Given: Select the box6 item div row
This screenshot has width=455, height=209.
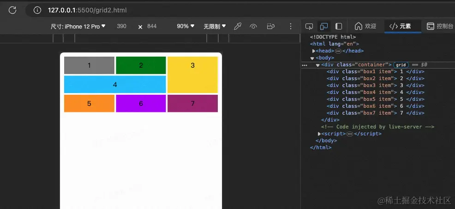Looking at the screenshot, I should (x=376, y=106).
